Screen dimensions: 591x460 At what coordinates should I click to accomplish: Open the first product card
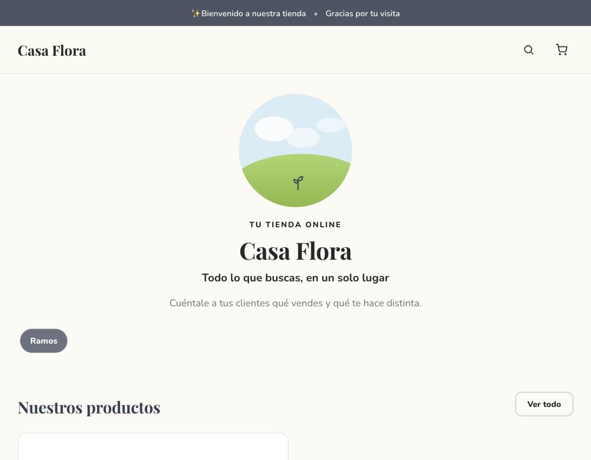click(x=153, y=446)
